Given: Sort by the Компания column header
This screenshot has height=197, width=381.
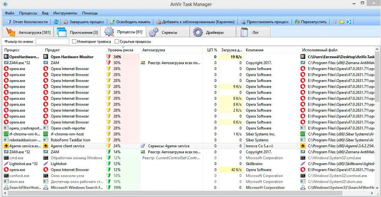Looking at the screenshot, I should pyautogui.click(x=272, y=50).
